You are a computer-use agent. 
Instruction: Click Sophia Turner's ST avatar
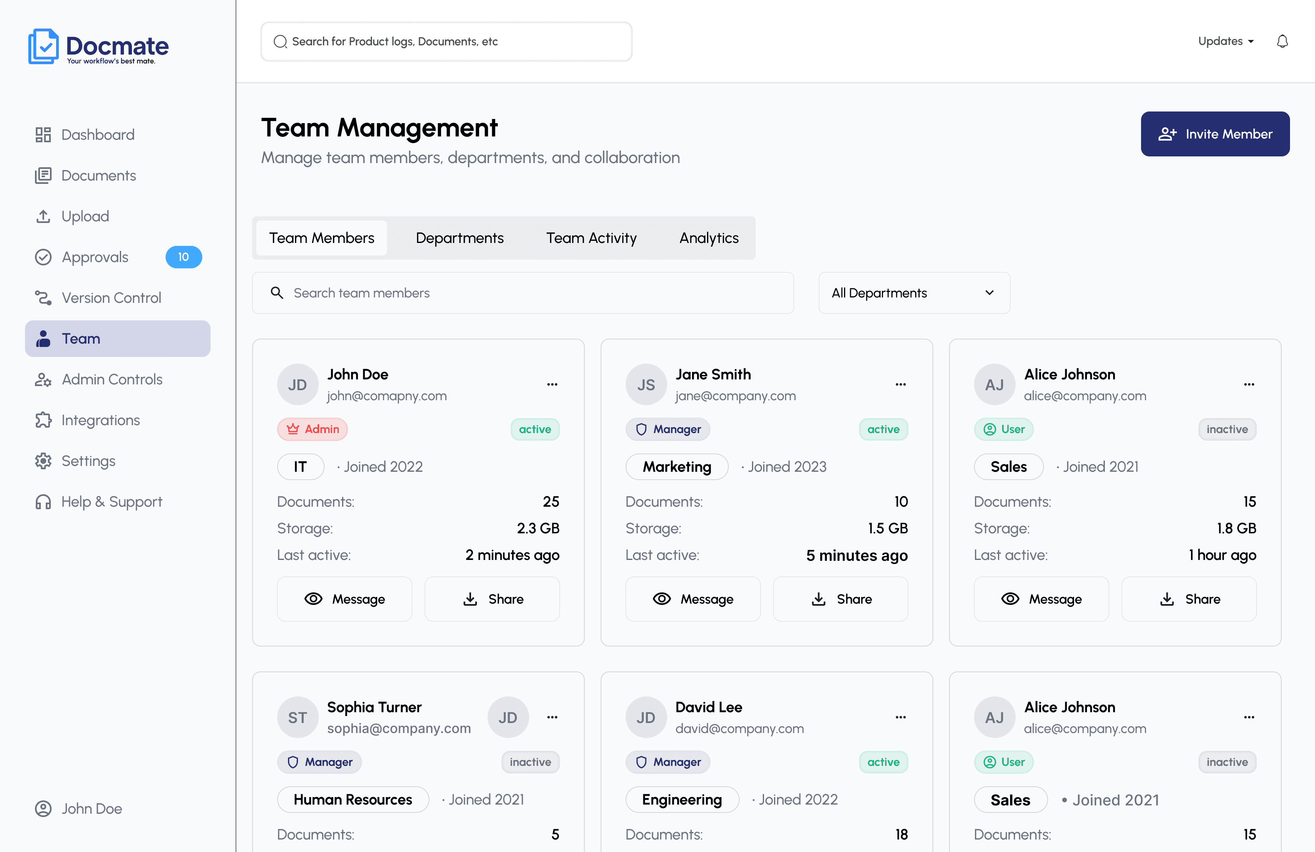click(x=297, y=717)
